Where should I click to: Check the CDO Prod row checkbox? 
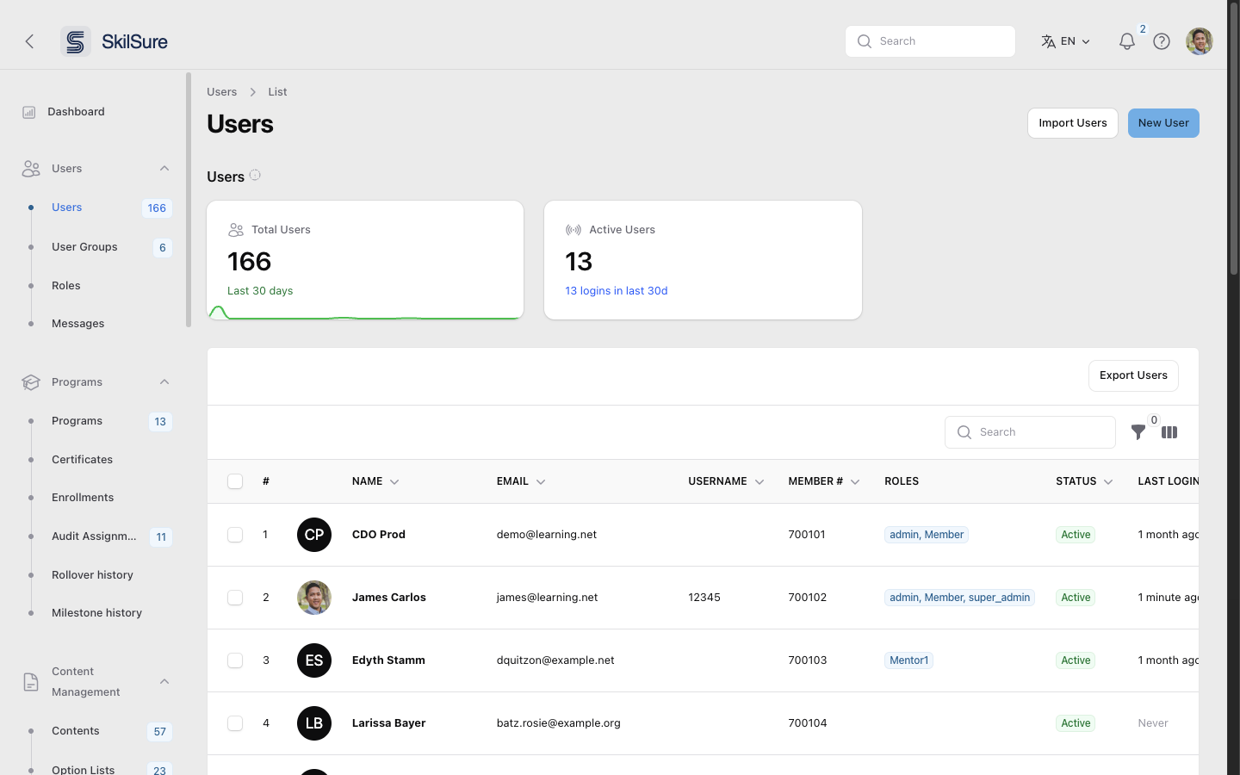(x=235, y=535)
